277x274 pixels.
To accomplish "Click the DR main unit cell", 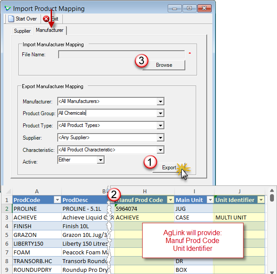I will 194,261.
